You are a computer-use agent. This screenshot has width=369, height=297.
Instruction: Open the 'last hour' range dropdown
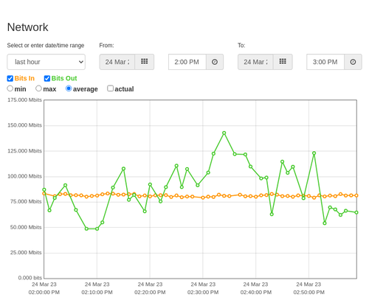(46, 62)
